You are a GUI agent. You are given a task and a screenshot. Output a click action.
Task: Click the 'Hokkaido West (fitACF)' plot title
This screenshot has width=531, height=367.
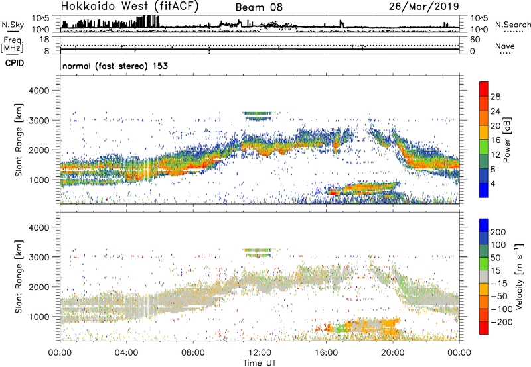(x=129, y=6)
